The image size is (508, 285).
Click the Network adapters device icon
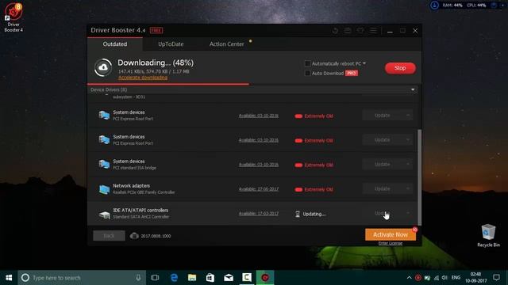click(104, 188)
